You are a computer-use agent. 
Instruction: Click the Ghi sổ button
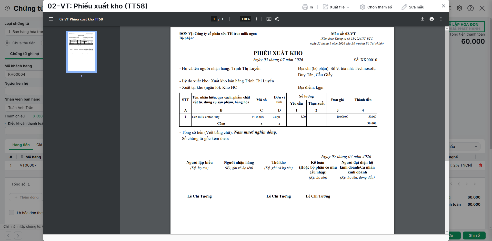click(x=474, y=235)
